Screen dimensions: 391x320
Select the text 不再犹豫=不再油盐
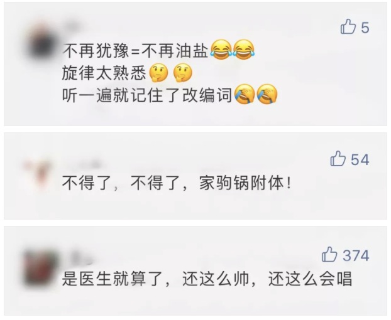pyautogui.click(x=135, y=51)
